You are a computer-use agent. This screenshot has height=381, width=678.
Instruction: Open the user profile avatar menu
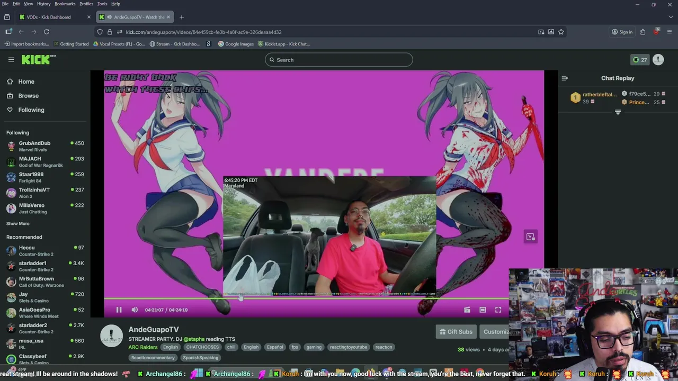(x=658, y=60)
